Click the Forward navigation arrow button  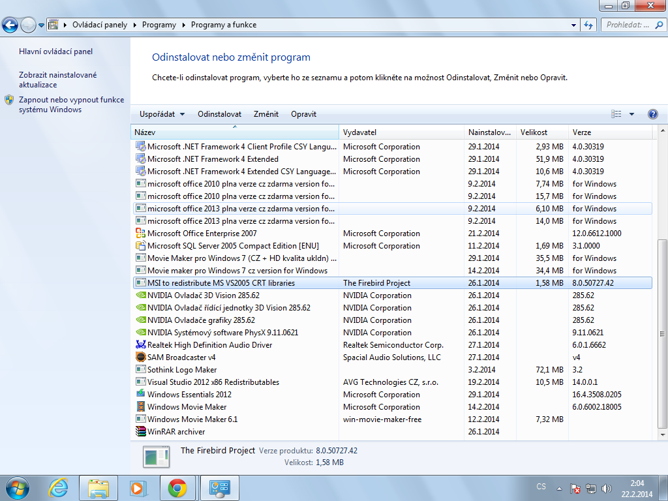(x=28, y=25)
